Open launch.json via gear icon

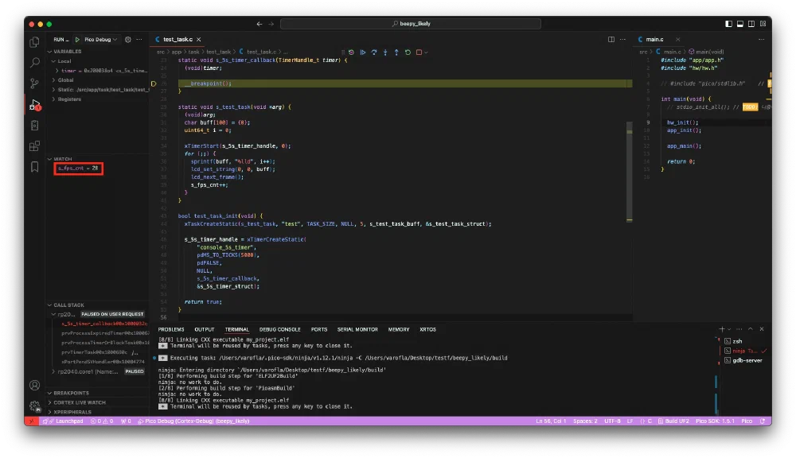click(127, 39)
